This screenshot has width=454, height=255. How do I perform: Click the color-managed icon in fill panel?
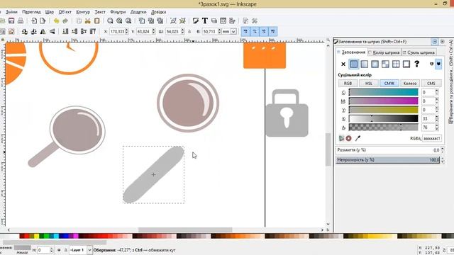pos(342,139)
